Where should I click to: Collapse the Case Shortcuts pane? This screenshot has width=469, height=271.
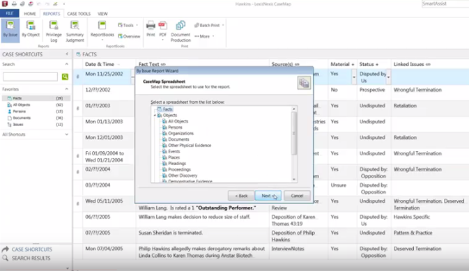[67, 54]
